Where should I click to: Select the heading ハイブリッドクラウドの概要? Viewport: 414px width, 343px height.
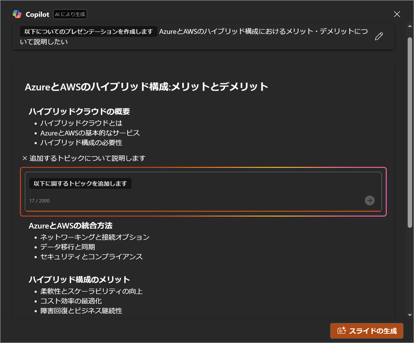coord(79,111)
